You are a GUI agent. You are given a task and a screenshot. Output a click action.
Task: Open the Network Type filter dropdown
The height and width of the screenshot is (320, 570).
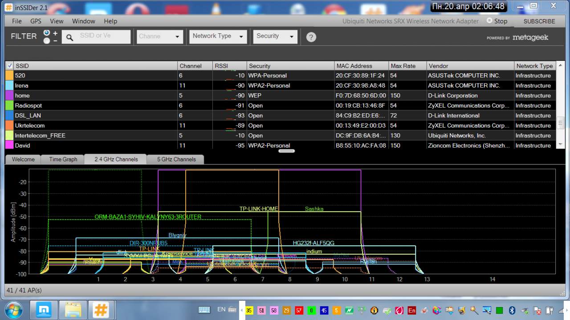pyautogui.click(x=217, y=36)
